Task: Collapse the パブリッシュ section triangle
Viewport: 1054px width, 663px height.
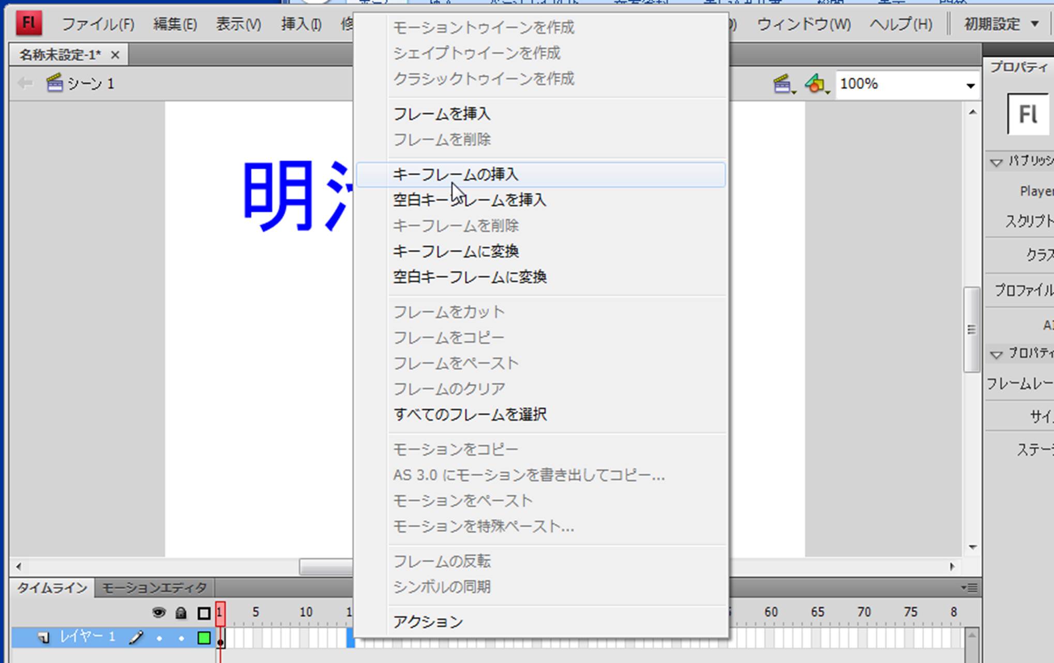Action: click(996, 162)
